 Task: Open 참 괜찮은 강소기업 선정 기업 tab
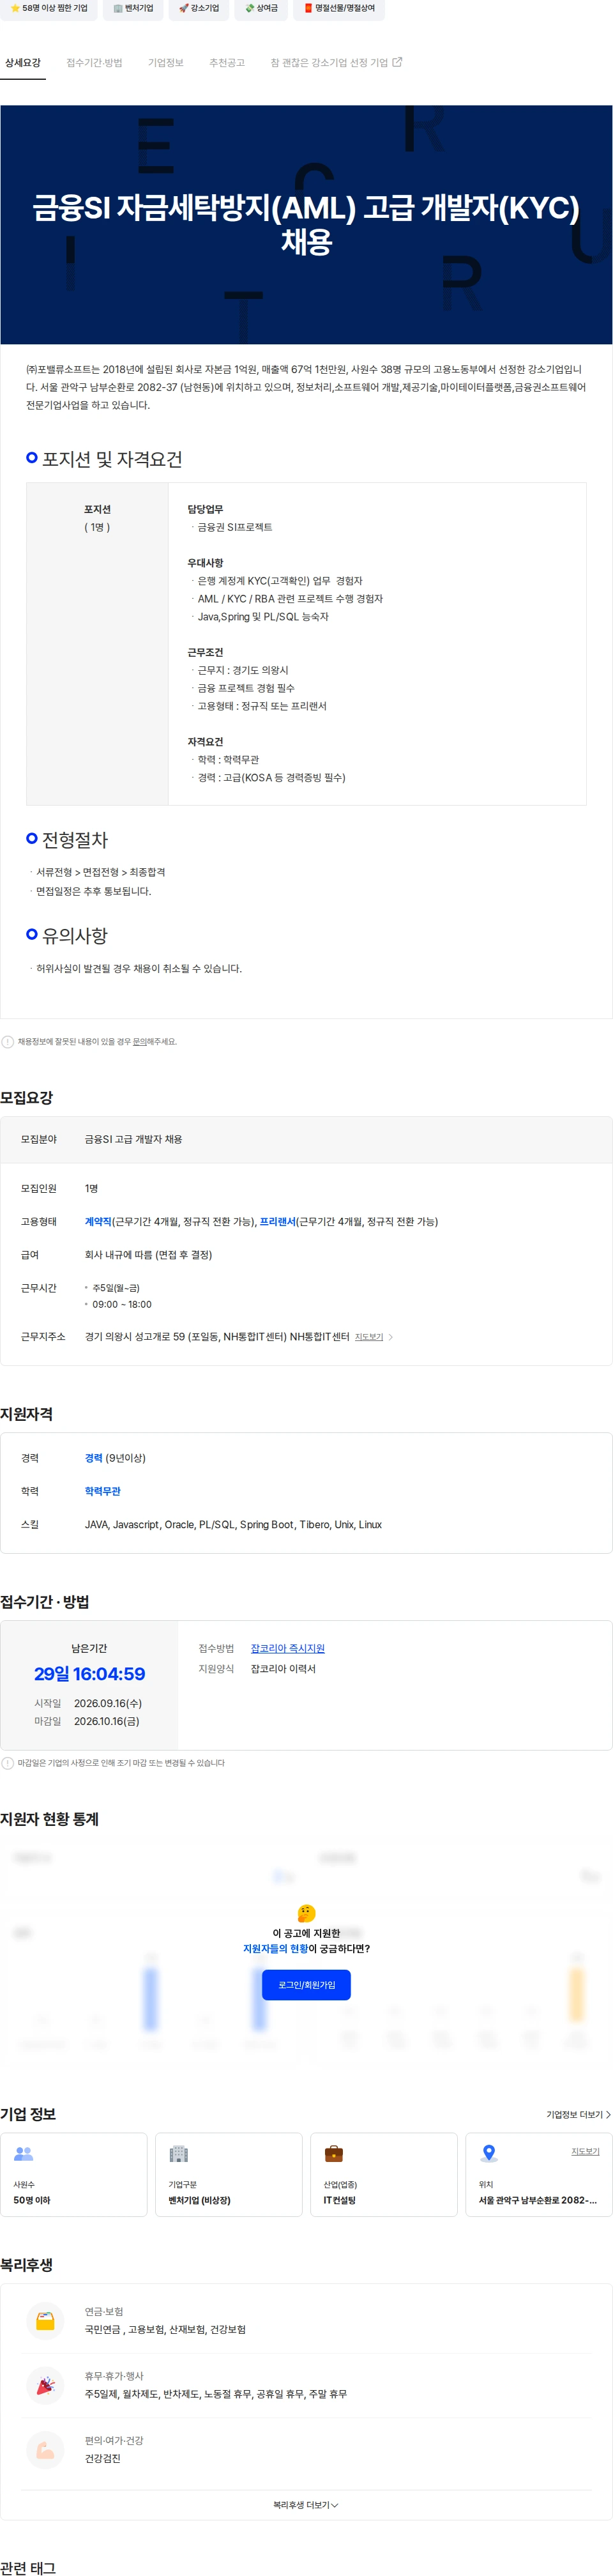coord(336,63)
